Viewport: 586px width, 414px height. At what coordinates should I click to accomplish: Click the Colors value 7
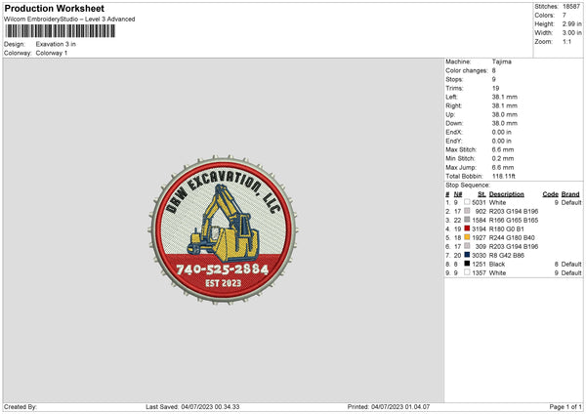[x=565, y=16]
